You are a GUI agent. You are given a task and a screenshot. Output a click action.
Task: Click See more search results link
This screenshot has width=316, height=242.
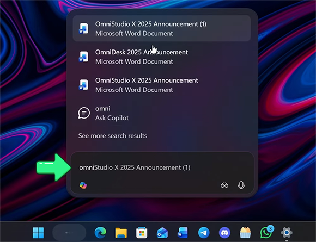pyautogui.click(x=113, y=136)
